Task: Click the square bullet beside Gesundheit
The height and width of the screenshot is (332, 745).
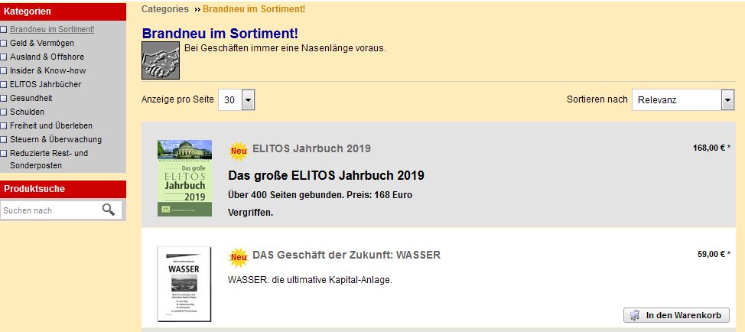Action: (x=4, y=99)
